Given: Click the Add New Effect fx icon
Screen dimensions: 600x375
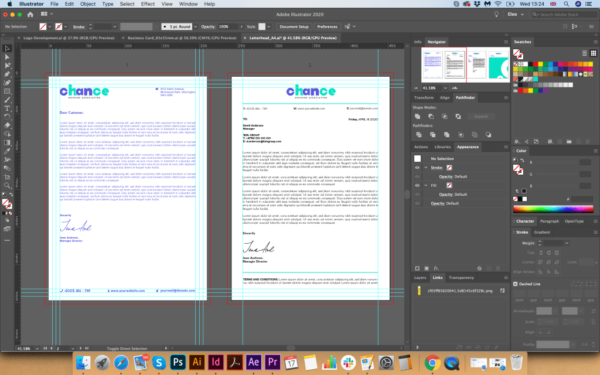Looking at the screenshot, I should click(x=437, y=268).
